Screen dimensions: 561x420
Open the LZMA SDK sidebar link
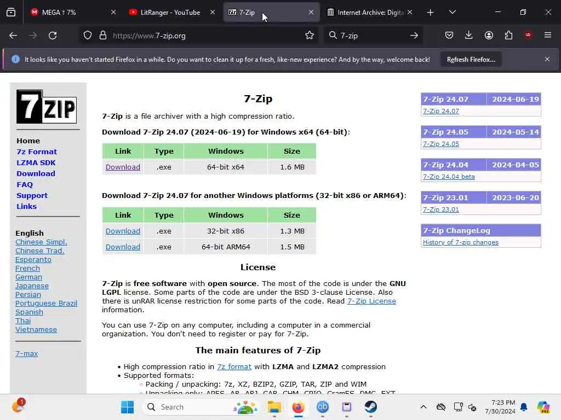tap(36, 163)
